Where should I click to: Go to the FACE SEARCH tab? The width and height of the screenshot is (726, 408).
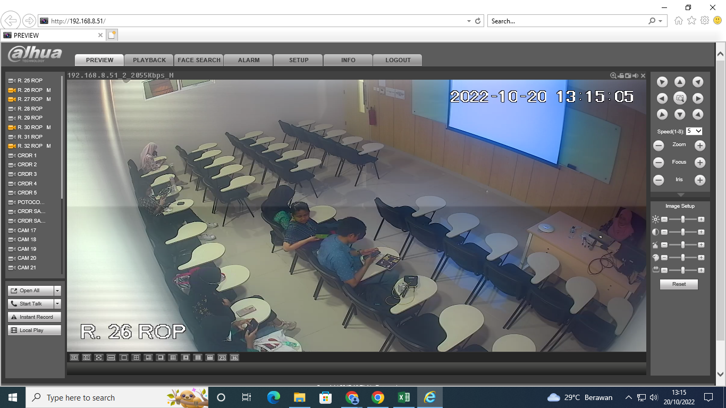(x=199, y=60)
